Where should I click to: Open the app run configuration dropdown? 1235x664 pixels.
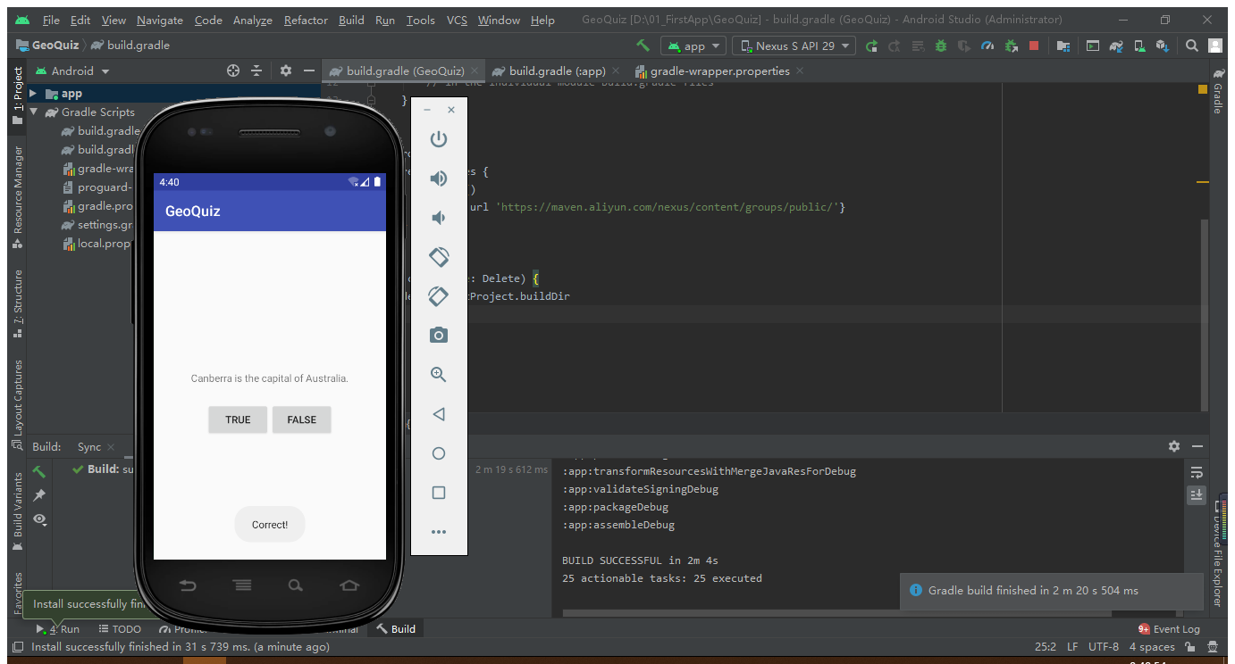[x=693, y=44]
